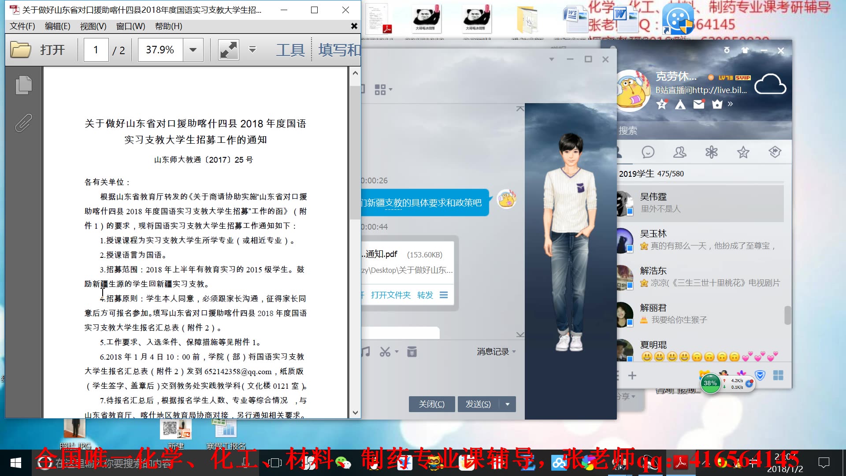
Task: Open the 工具 tools pane
Action: click(x=290, y=50)
